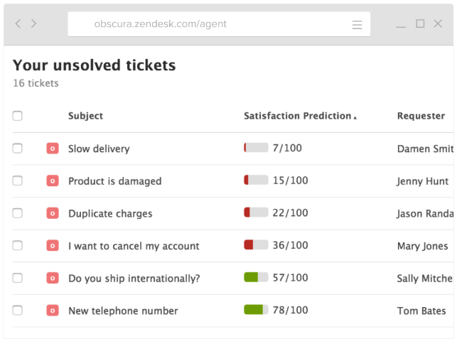Click status icon for New telephone number
This screenshot has height=344, width=457.
tap(53, 311)
